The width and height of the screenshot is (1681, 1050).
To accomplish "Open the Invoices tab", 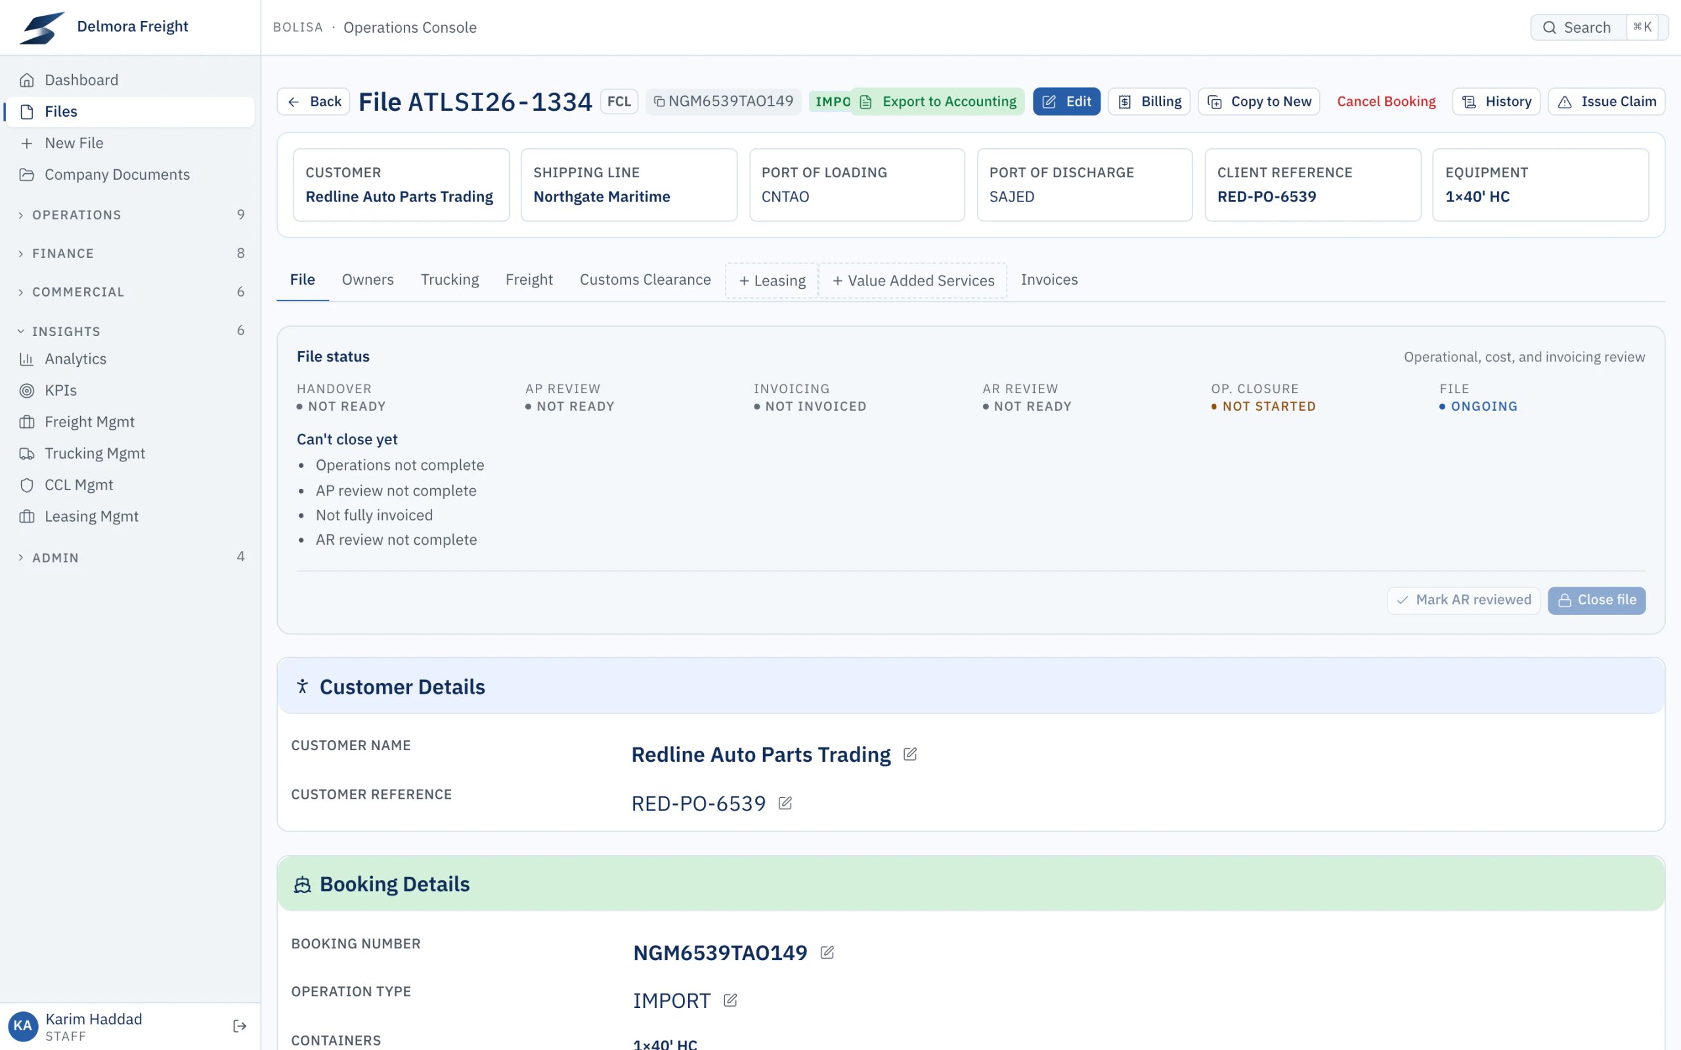I will pos(1049,280).
